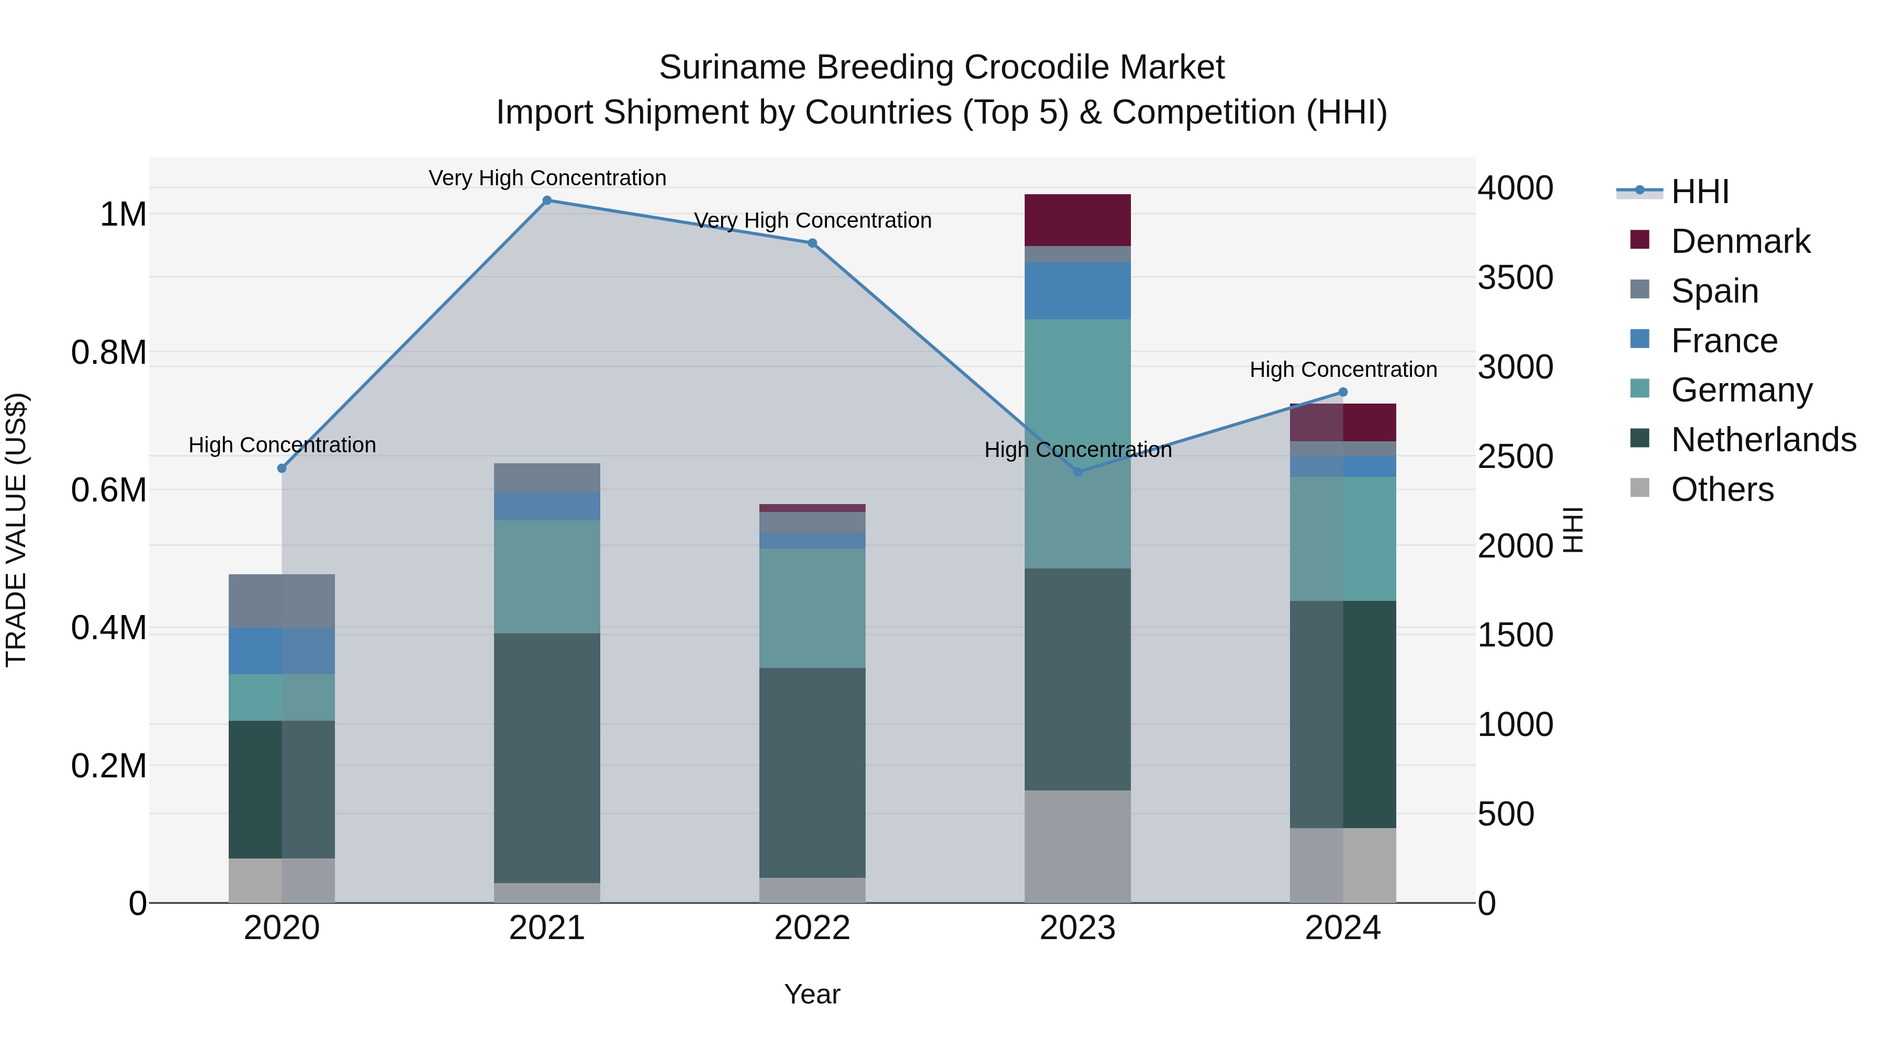This screenshot has height=1060, width=1884.
Task: Click the Spain segment of the 2020 bar
Action: click(282, 601)
